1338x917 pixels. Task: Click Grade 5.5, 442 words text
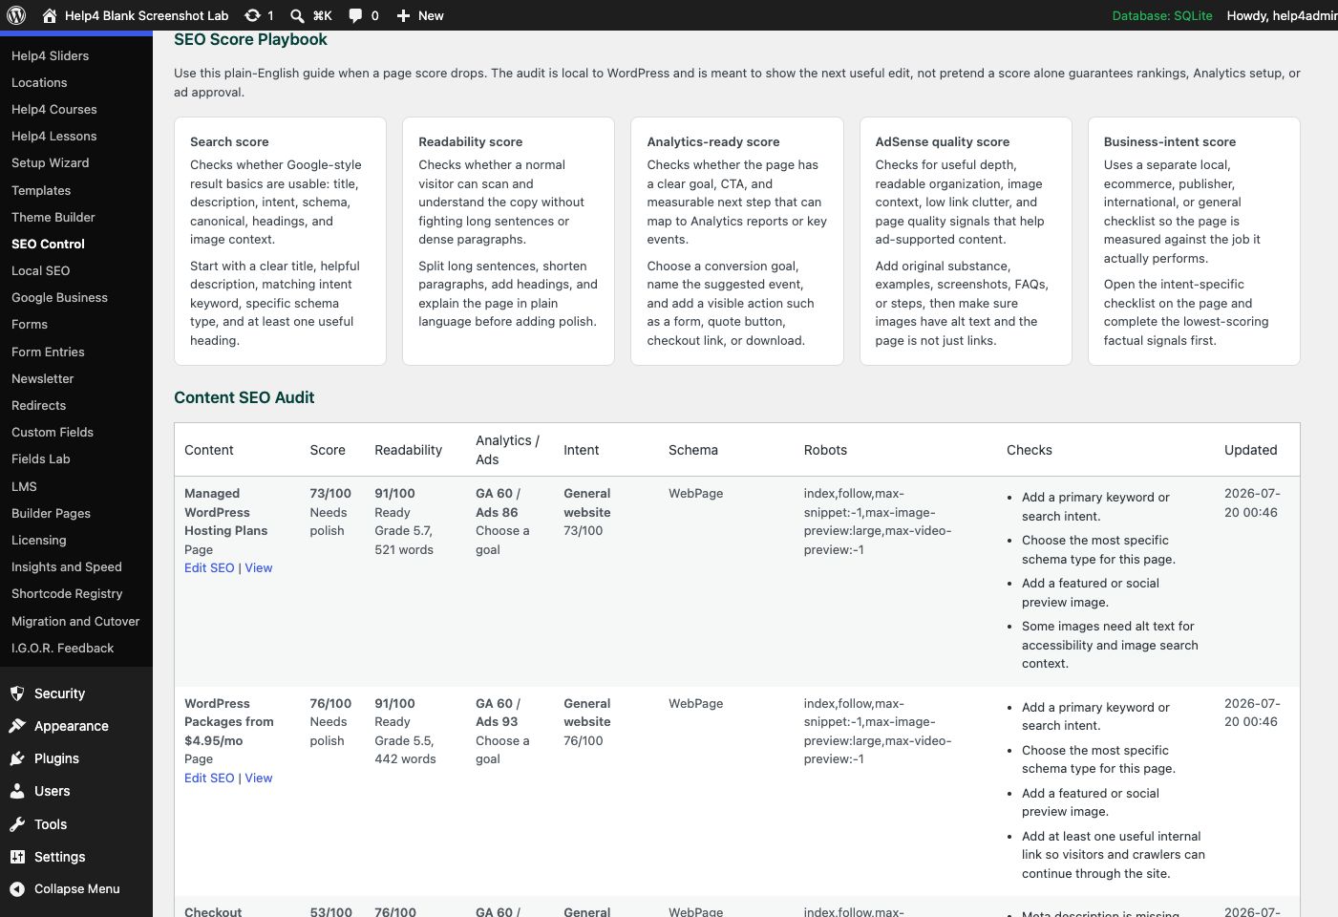[x=405, y=750]
